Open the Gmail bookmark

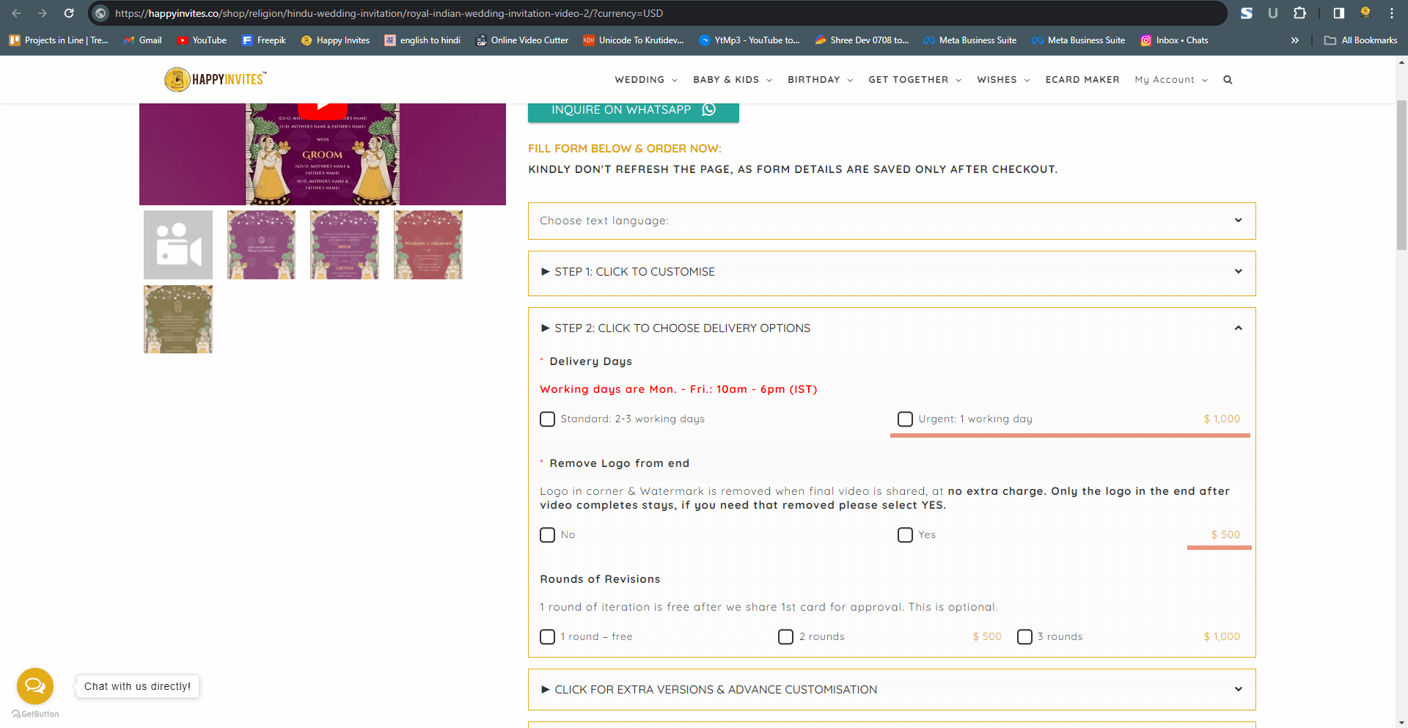click(142, 40)
